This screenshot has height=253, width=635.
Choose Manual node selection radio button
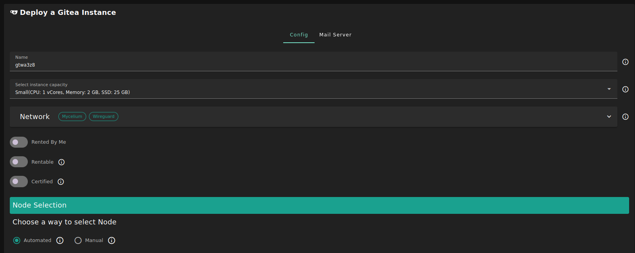pyautogui.click(x=78, y=240)
